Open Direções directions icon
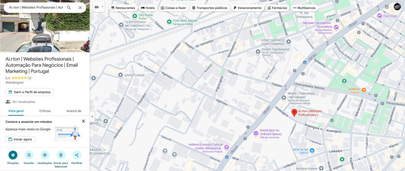Viewport: 405px width, 171px height. pos(13,155)
